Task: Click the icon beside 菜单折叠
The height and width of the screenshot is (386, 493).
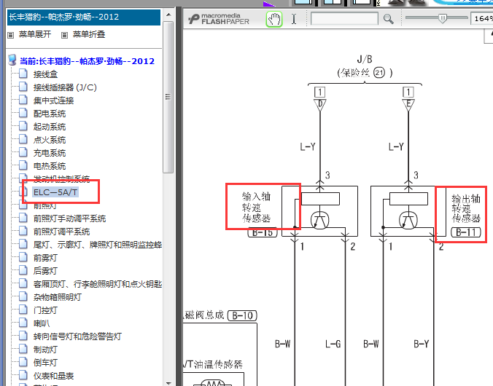Action: (x=64, y=35)
